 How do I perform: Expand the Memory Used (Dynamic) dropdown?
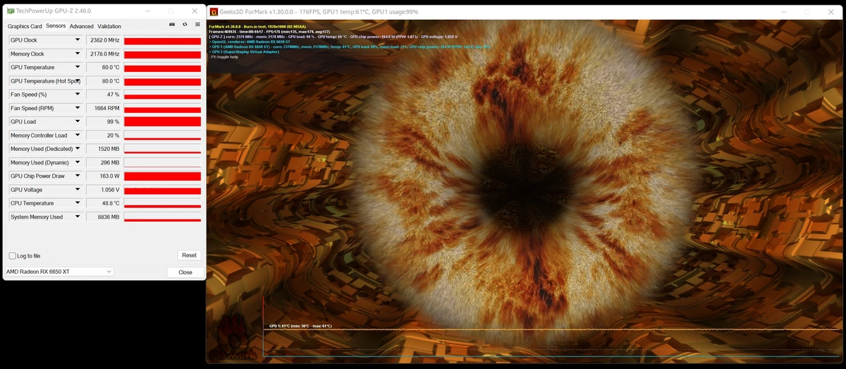[78, 162]
